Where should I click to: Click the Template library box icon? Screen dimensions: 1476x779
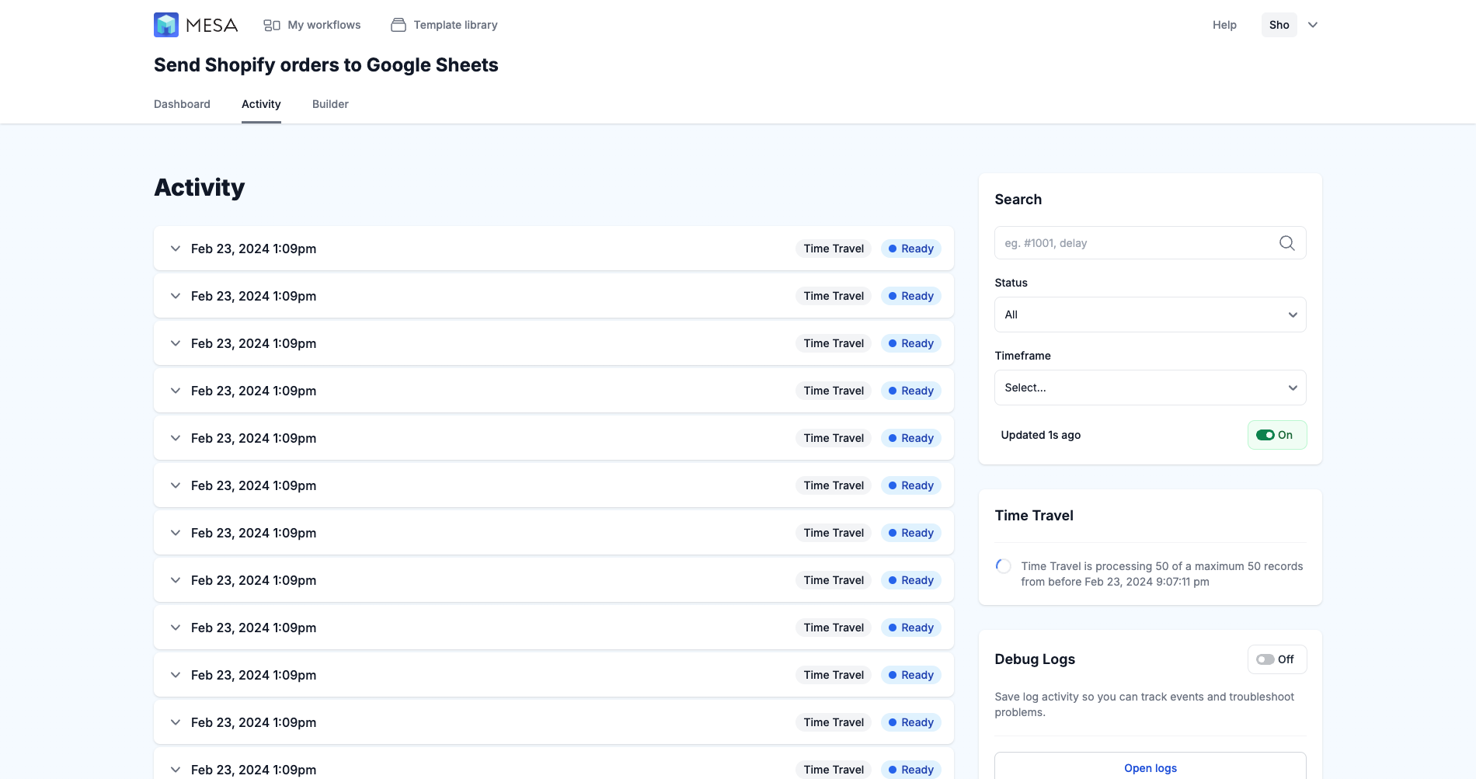click(399, 25)
